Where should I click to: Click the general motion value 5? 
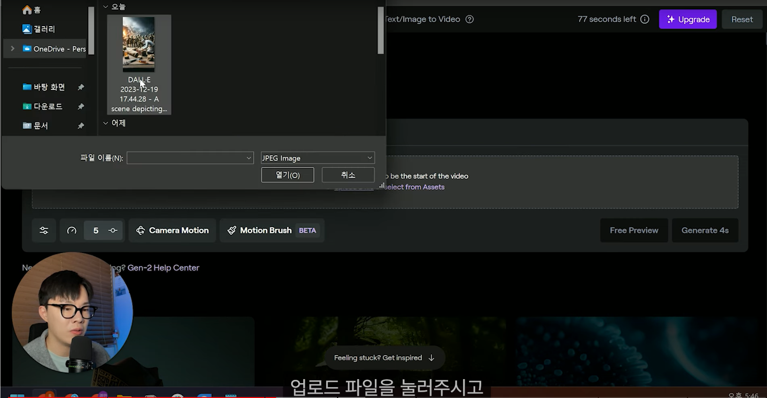coord(96,230)
